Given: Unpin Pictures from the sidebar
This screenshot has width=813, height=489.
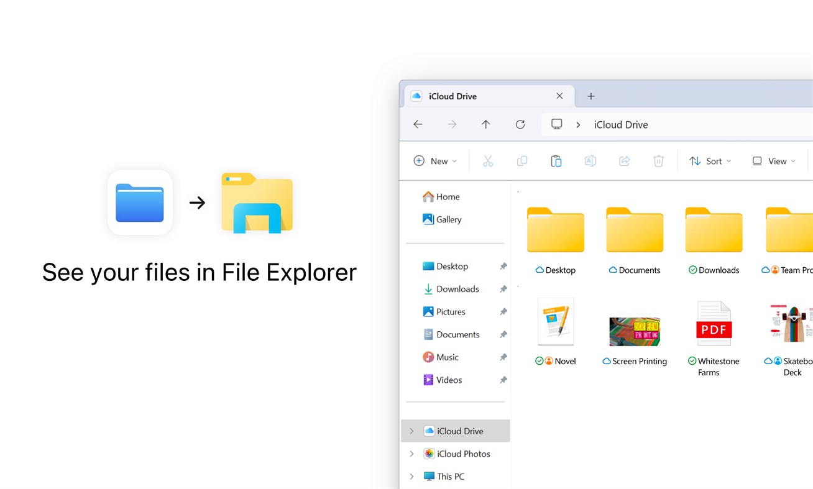Looking at the screenshot, I should (503, 311).
